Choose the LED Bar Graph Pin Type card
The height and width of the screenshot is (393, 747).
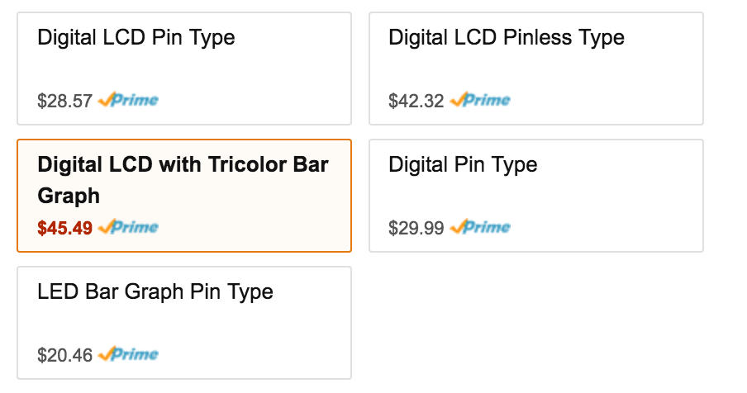point(184,323)
